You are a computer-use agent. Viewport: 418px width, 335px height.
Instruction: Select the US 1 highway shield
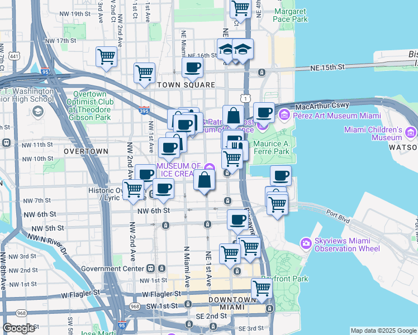pos(245,98)
